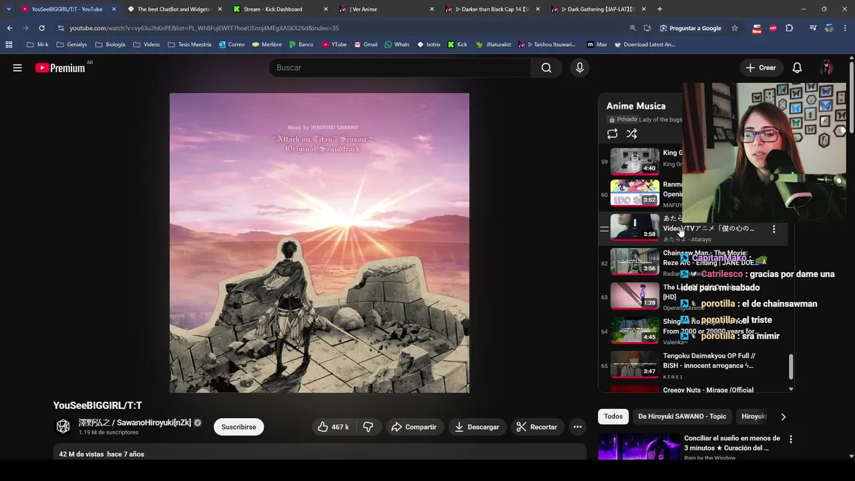Open the iNaturalist bookmark
Screen dimensions: 855x481
(493, 45)
